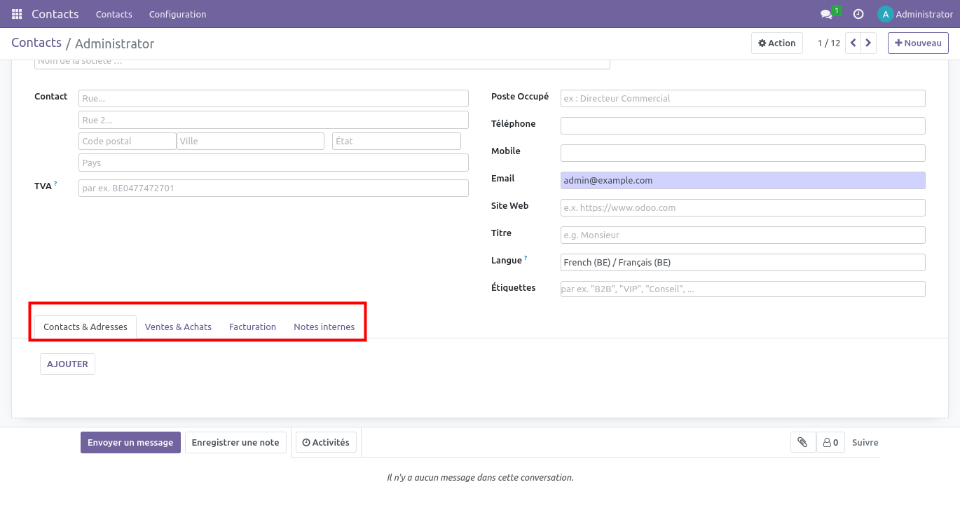960x522 pixels.
Task: Go to next record arrow
Action: (x=868, y=43)
